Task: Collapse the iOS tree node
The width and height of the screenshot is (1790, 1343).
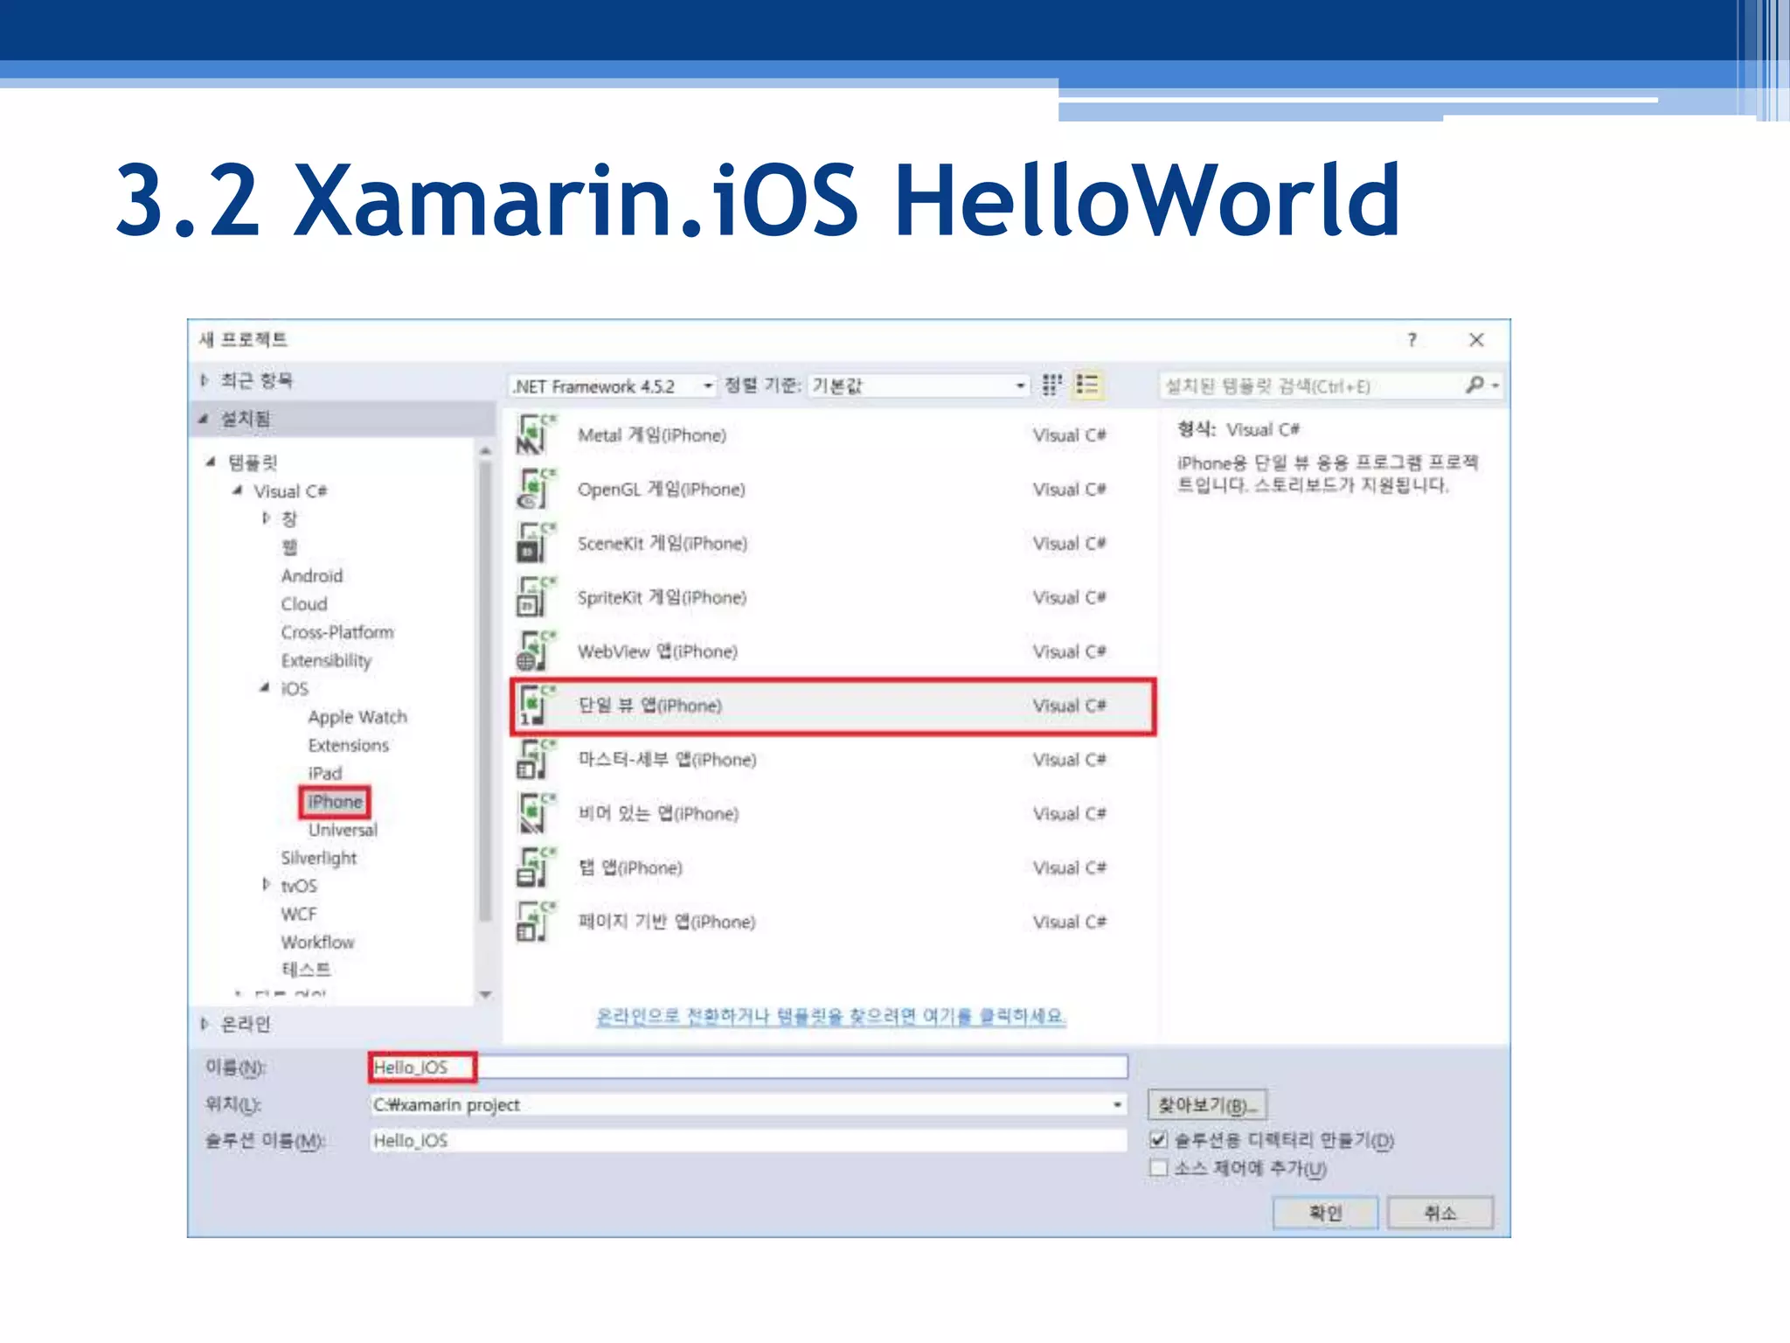Action: click(264, 688)
